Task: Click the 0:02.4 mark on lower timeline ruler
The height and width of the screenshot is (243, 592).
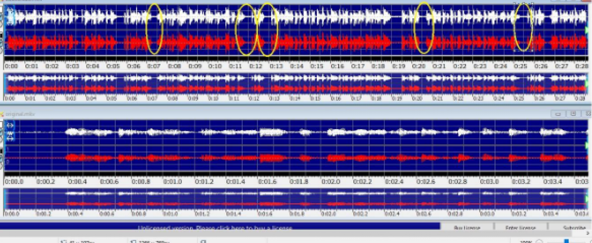Action: coord(394,182)
